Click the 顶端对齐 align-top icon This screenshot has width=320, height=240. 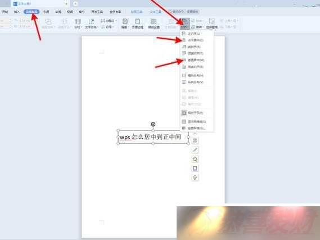[184, 53]
